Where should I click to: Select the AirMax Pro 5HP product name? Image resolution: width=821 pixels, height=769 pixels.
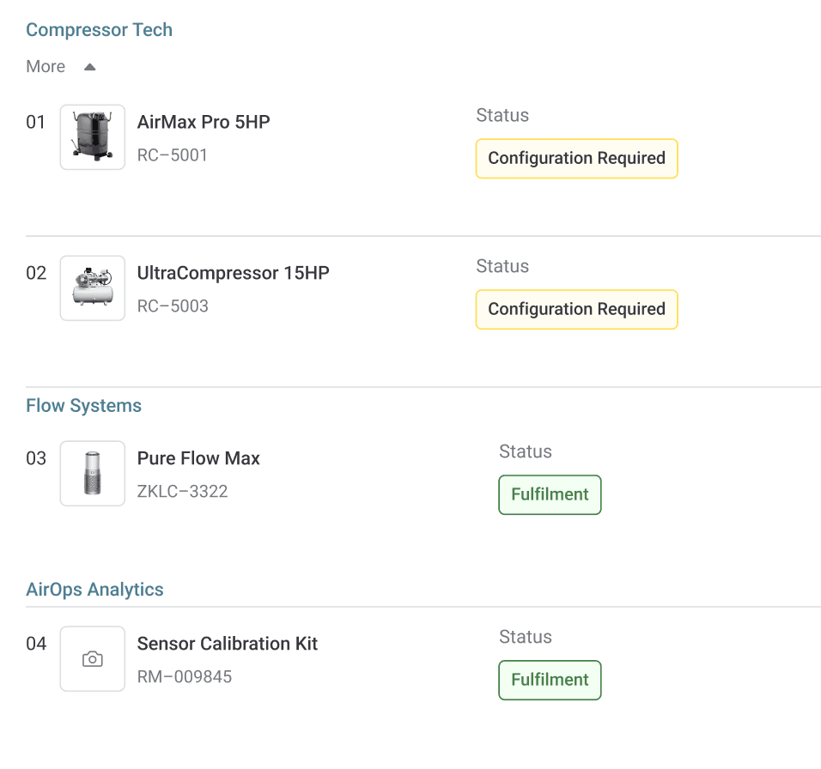tap(204, 122)
